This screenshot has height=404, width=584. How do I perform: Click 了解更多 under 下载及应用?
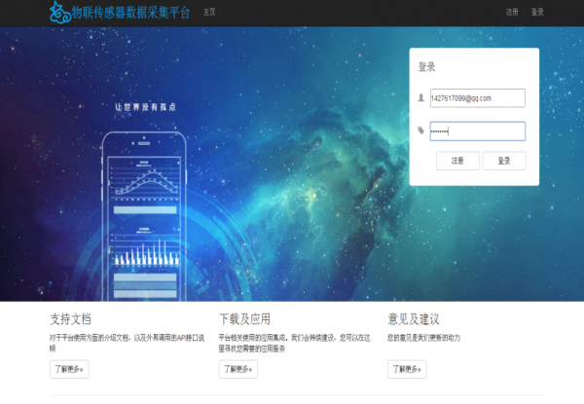tap(238, 369)
